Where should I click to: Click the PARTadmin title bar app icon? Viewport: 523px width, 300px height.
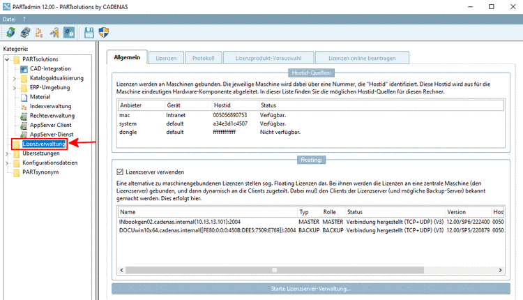[6, 7]
